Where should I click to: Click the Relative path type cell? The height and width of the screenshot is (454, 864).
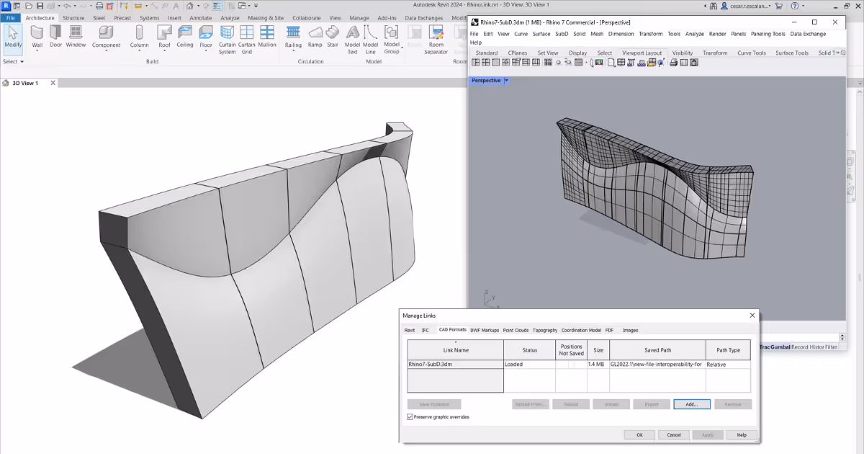728,365
